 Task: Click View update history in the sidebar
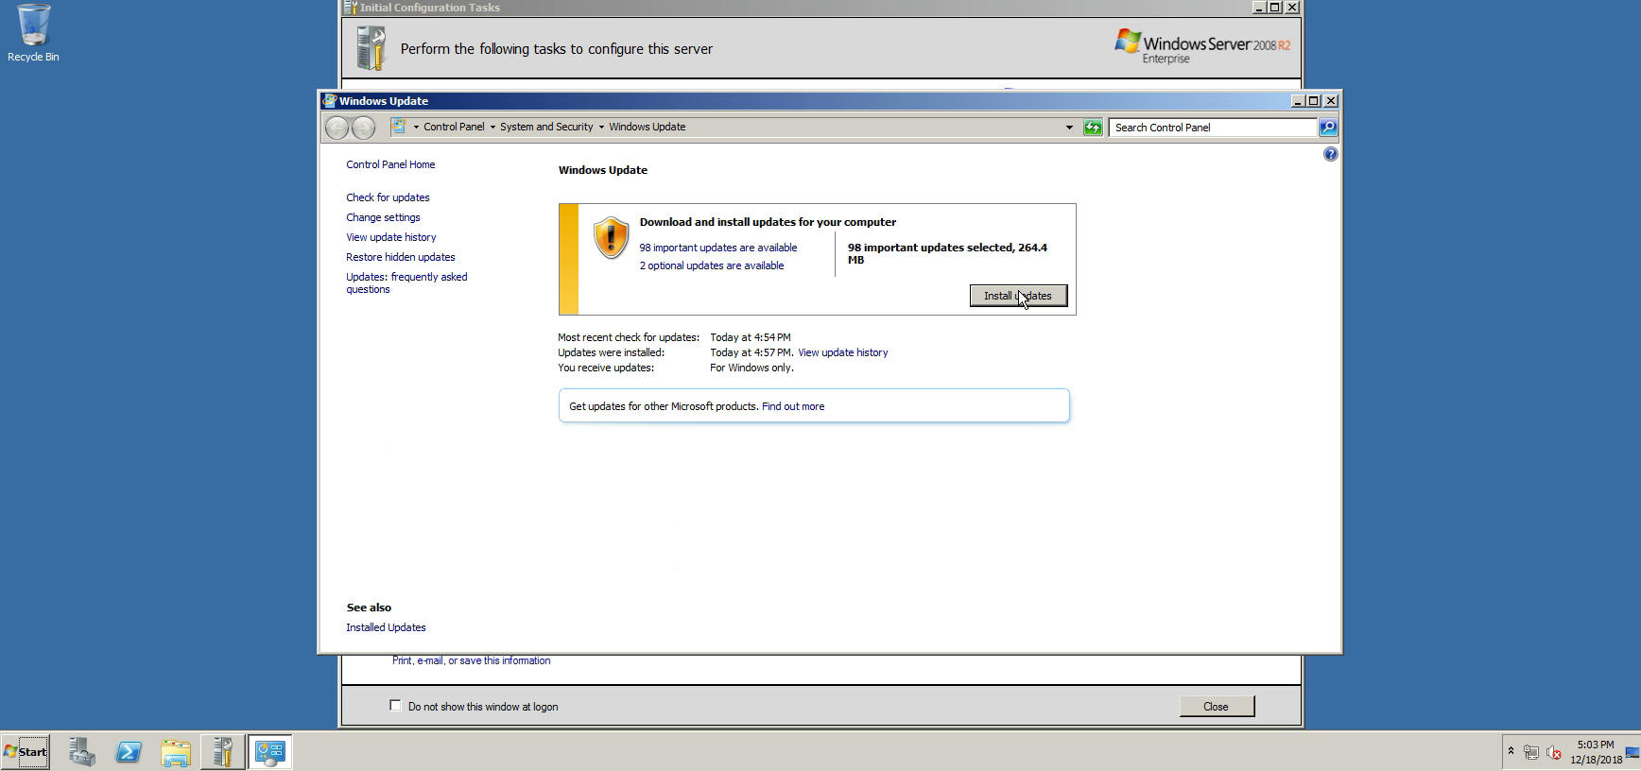coord(391,237)
